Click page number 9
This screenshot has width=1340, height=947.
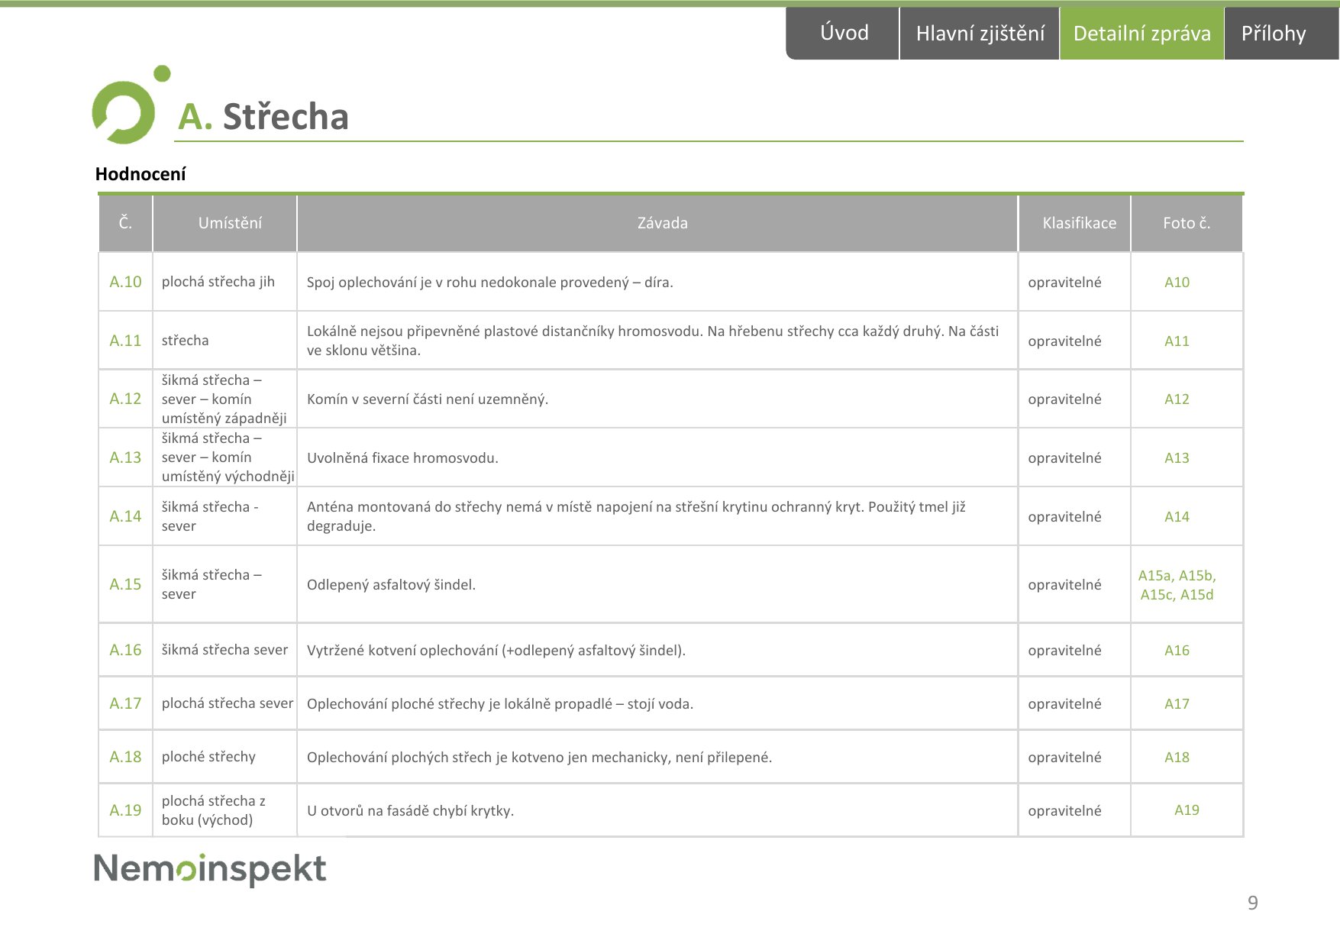point(1252,903)
